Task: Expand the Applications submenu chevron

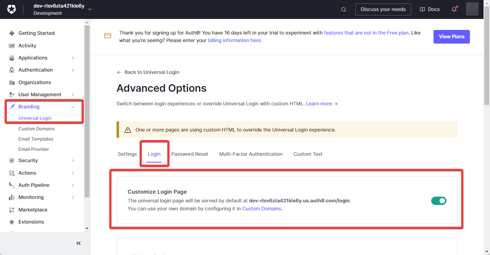Action: click(73, 58)
